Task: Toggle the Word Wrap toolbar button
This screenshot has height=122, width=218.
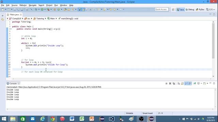Action: [87, 9]
